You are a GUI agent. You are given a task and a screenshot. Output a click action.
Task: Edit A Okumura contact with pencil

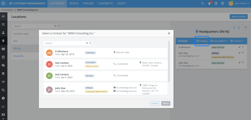point(239,47)
